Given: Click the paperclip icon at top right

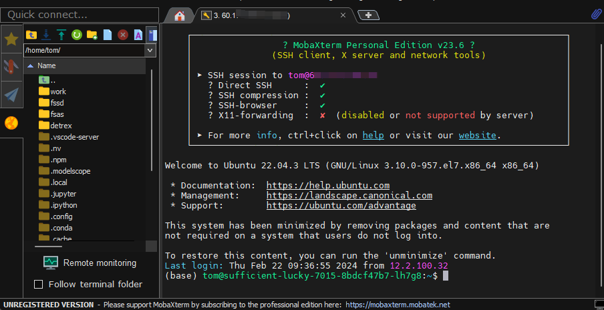Looking at the screenshot, I should pyautogui.click(x=596, y=15).
